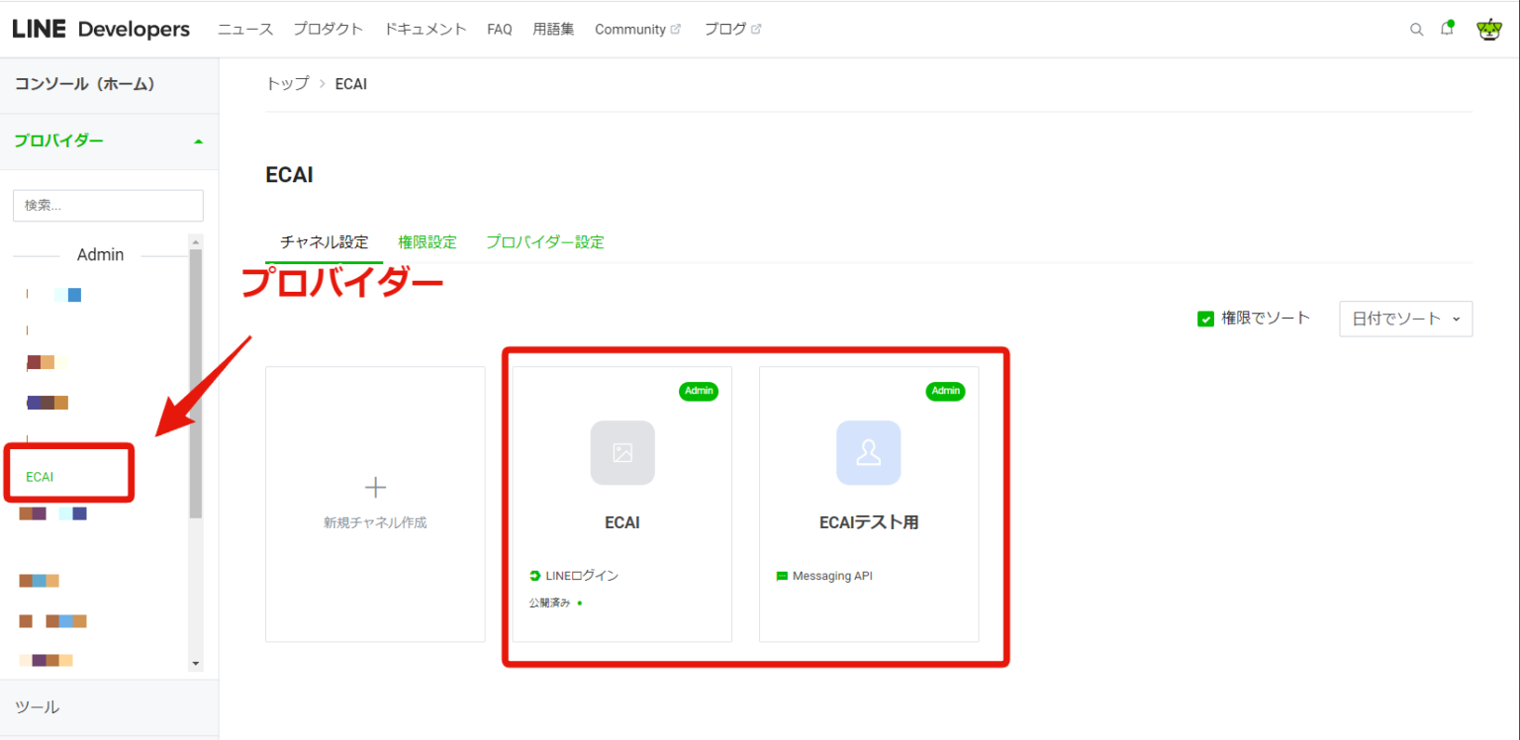Viewport: 1520px width, 740px height.
Task: Click the external-link icon next to Community
Action: (x=678, y=29)
